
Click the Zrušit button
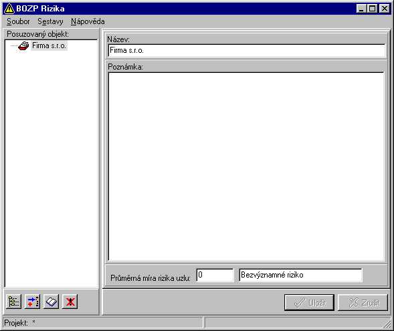click(x=363, y=303)
